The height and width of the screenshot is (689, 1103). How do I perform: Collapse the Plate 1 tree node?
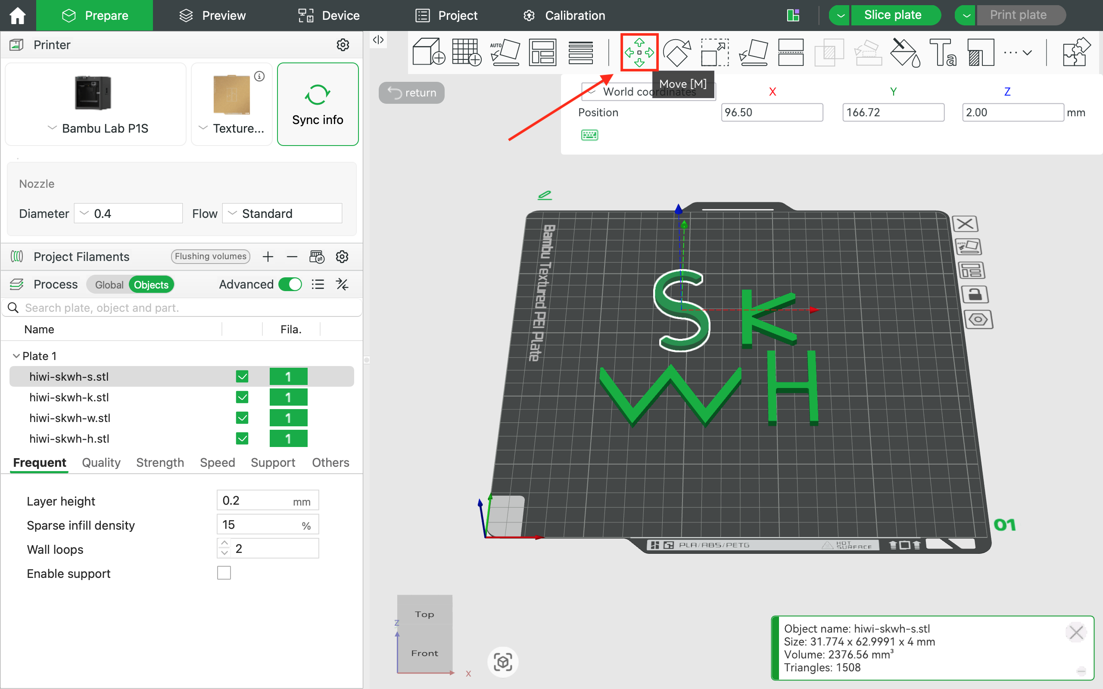coord(16,356)
